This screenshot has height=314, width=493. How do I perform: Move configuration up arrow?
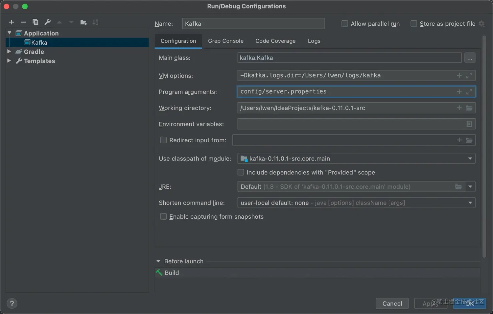pyautogui.click(x=59, y=22)
